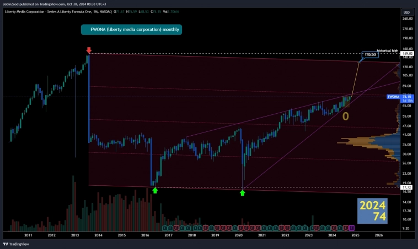Click the BobinZood published on TradingView.com caption
The height and width of the screenshot is (249, 418).
[x=54, y=4]
